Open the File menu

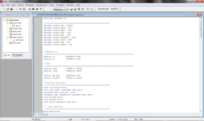tap(2, 5)
